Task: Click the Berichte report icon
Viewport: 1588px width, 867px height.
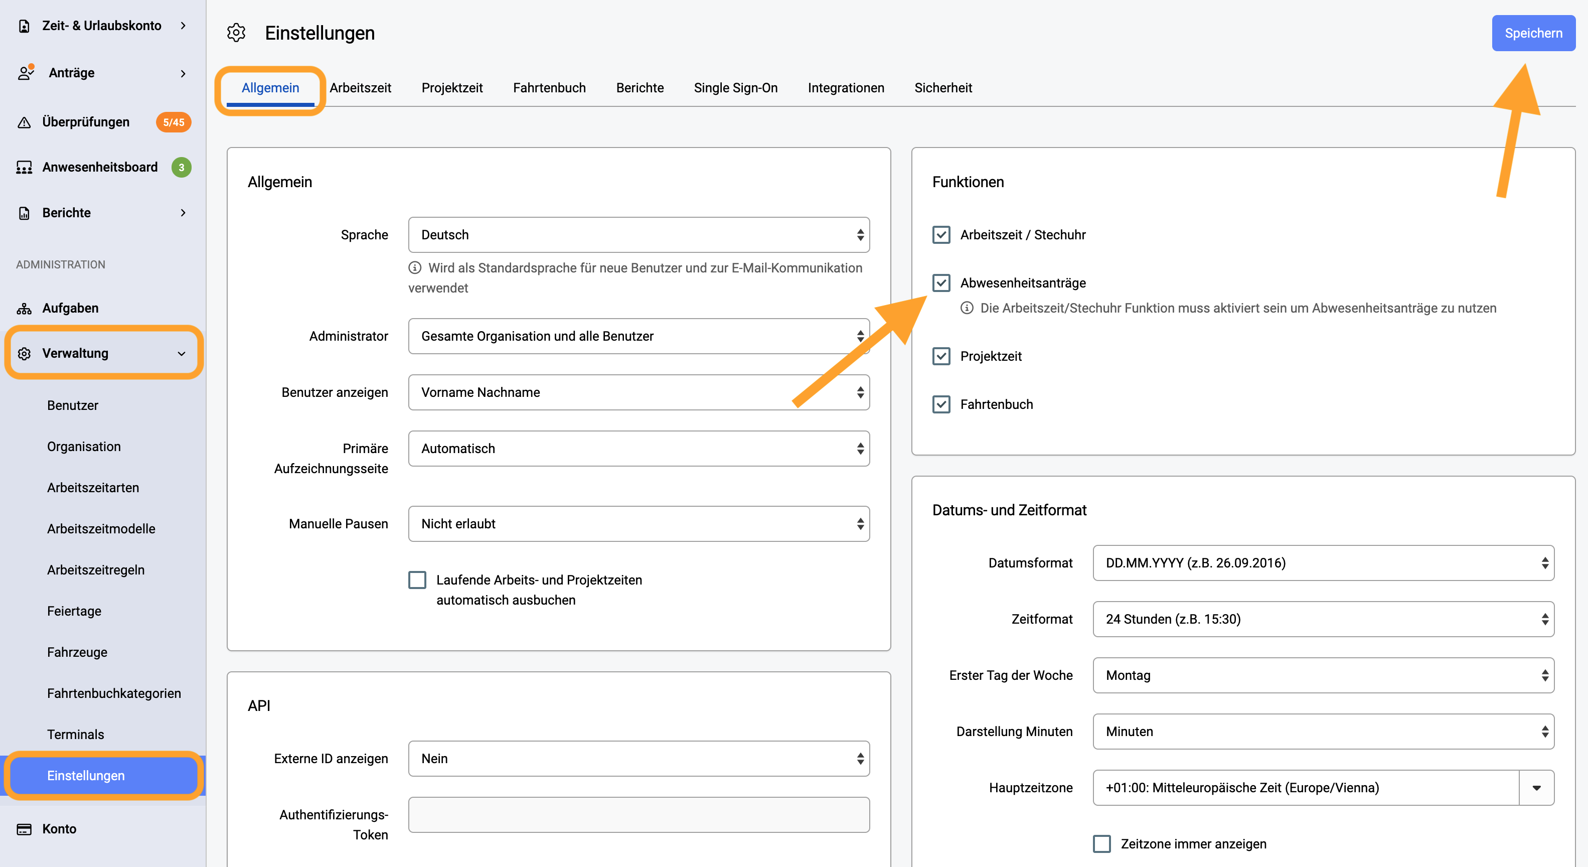Action: (24, 213)
